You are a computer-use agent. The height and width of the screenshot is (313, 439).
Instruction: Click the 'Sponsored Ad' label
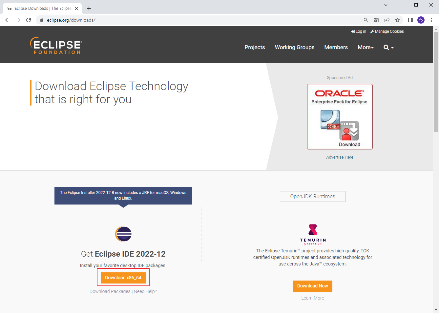coord(340,78)
